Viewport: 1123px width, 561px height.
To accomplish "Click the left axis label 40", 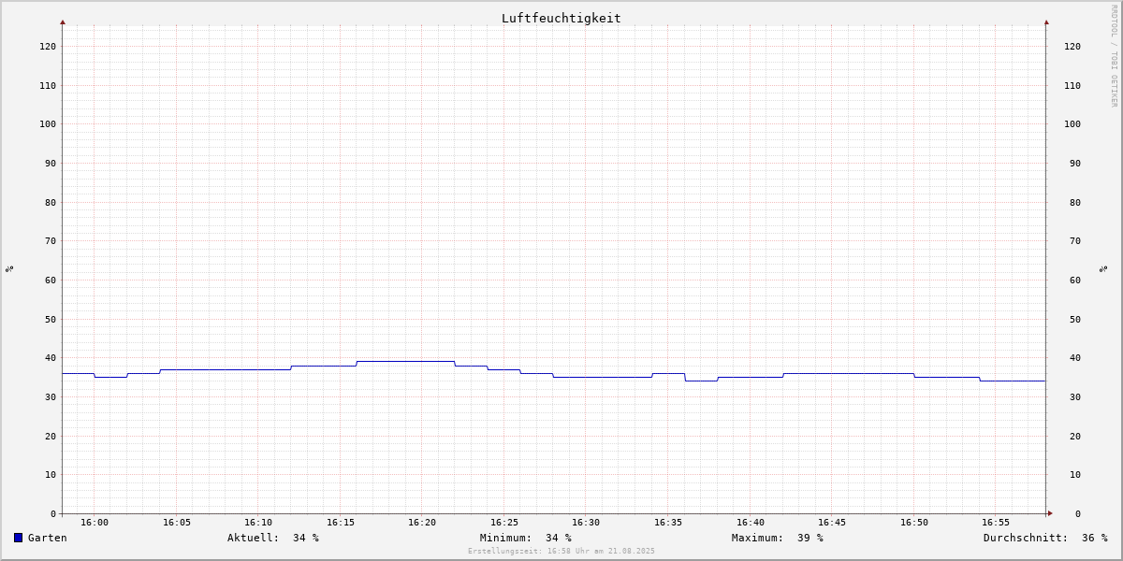I will click(51, 357).
